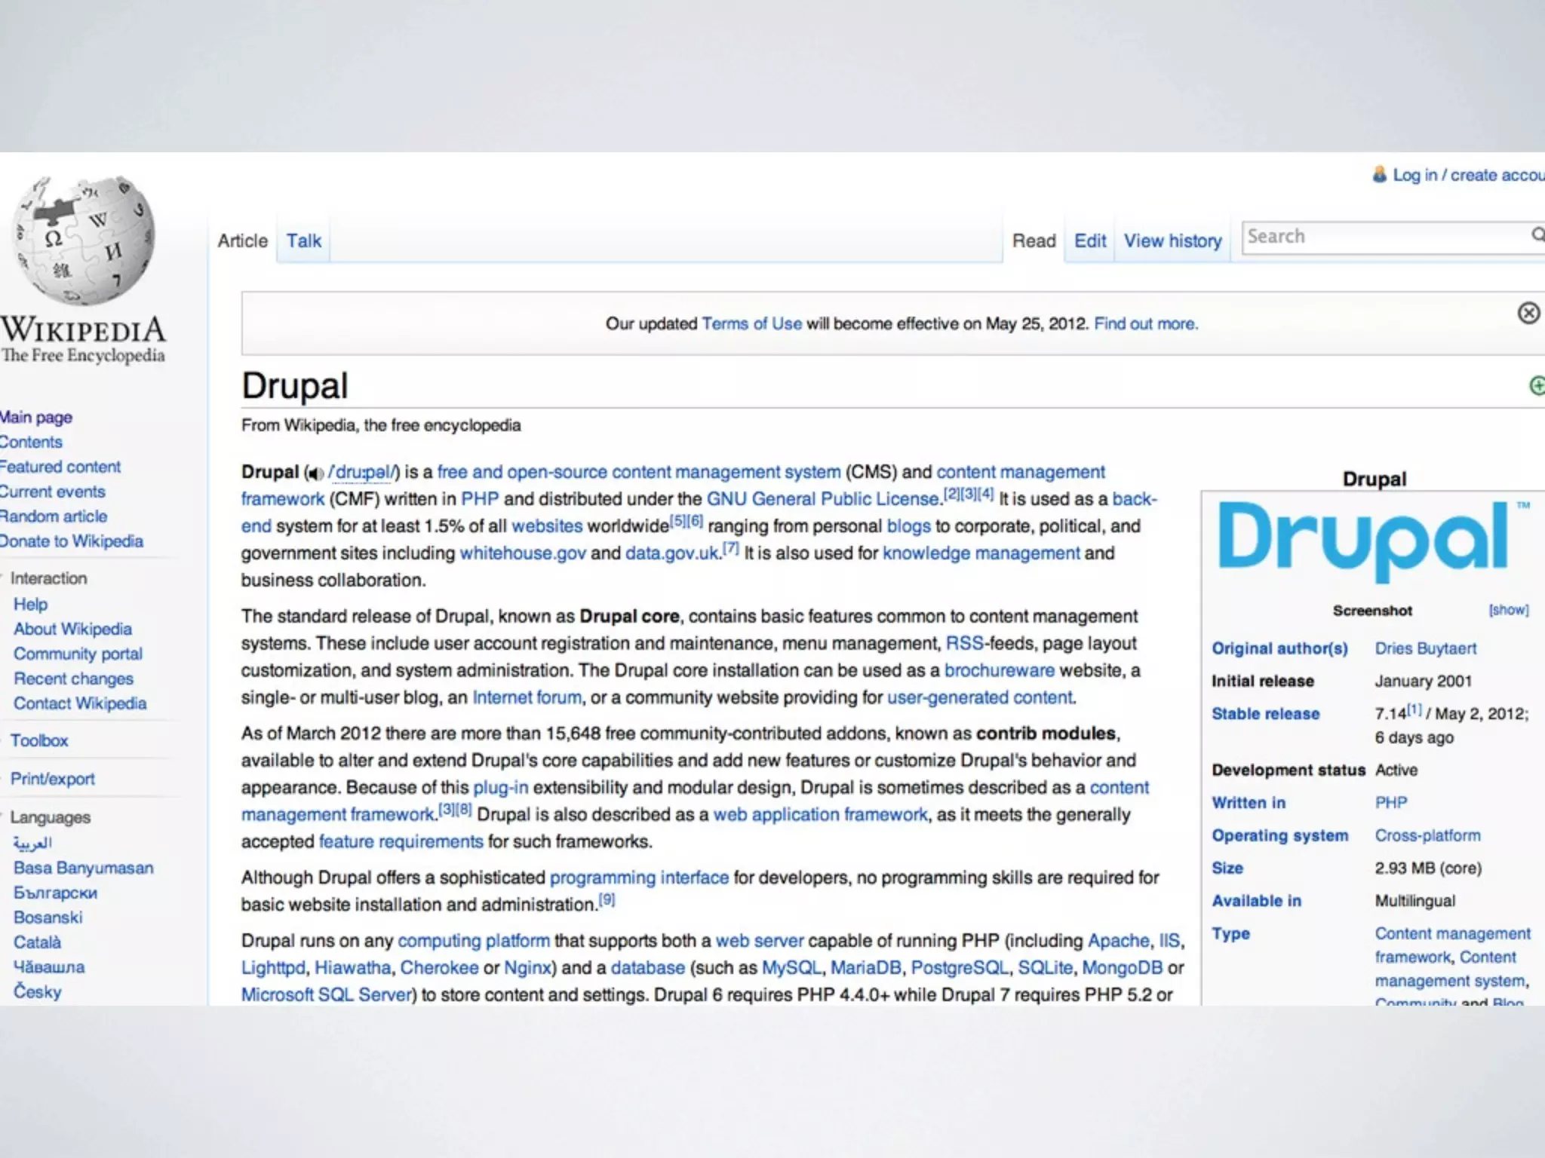Open the Edit tab
Screen dimensions: 1545x1158
(x=1089, y=241)
